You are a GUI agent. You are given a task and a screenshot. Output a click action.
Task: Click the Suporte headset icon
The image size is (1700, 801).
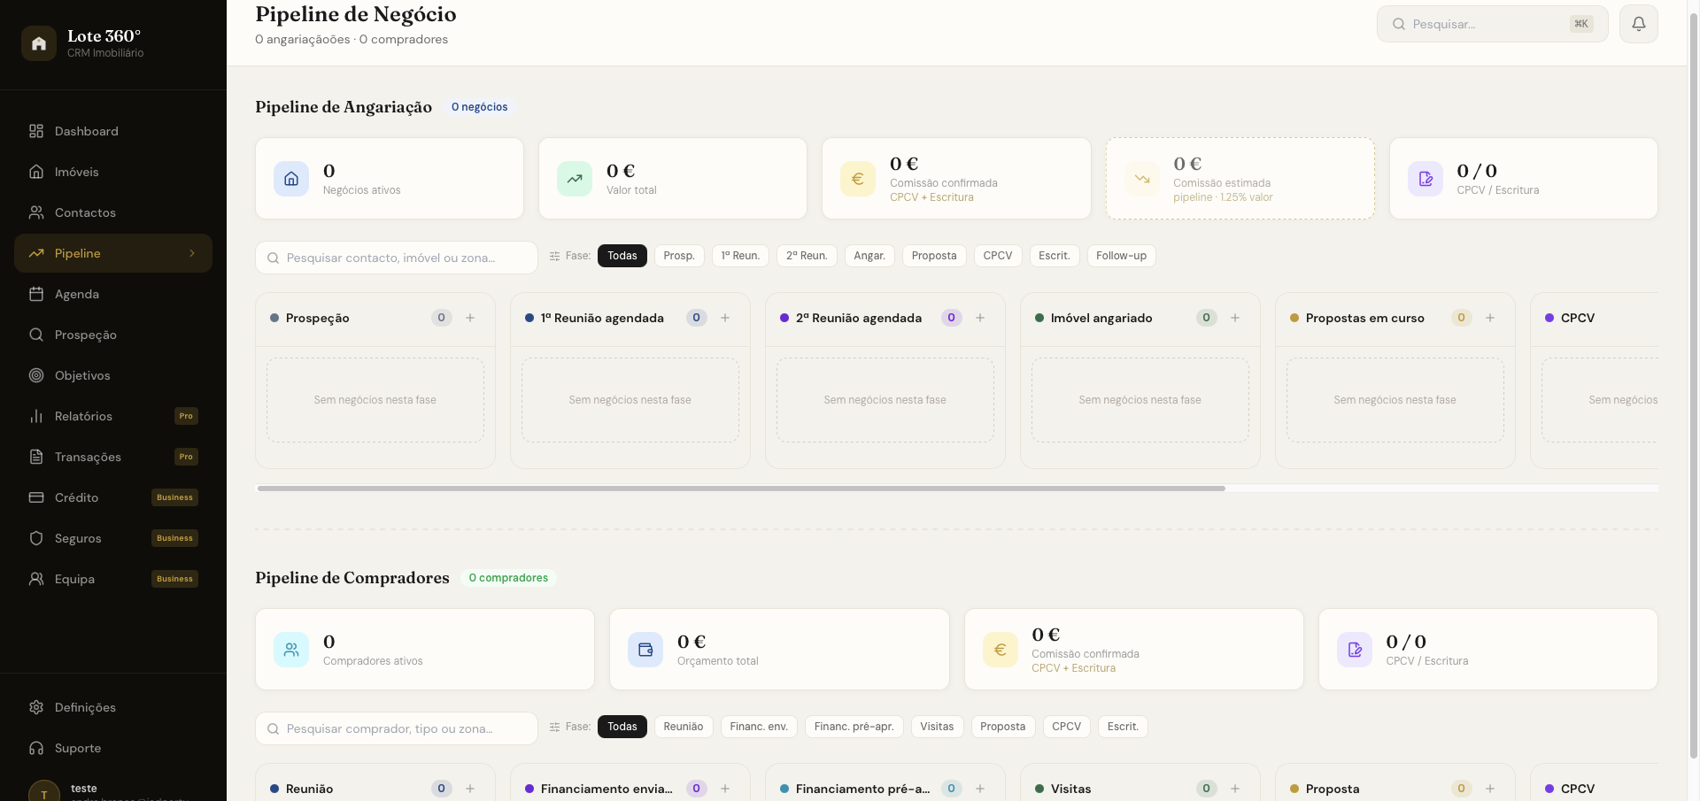click(36, 748)
